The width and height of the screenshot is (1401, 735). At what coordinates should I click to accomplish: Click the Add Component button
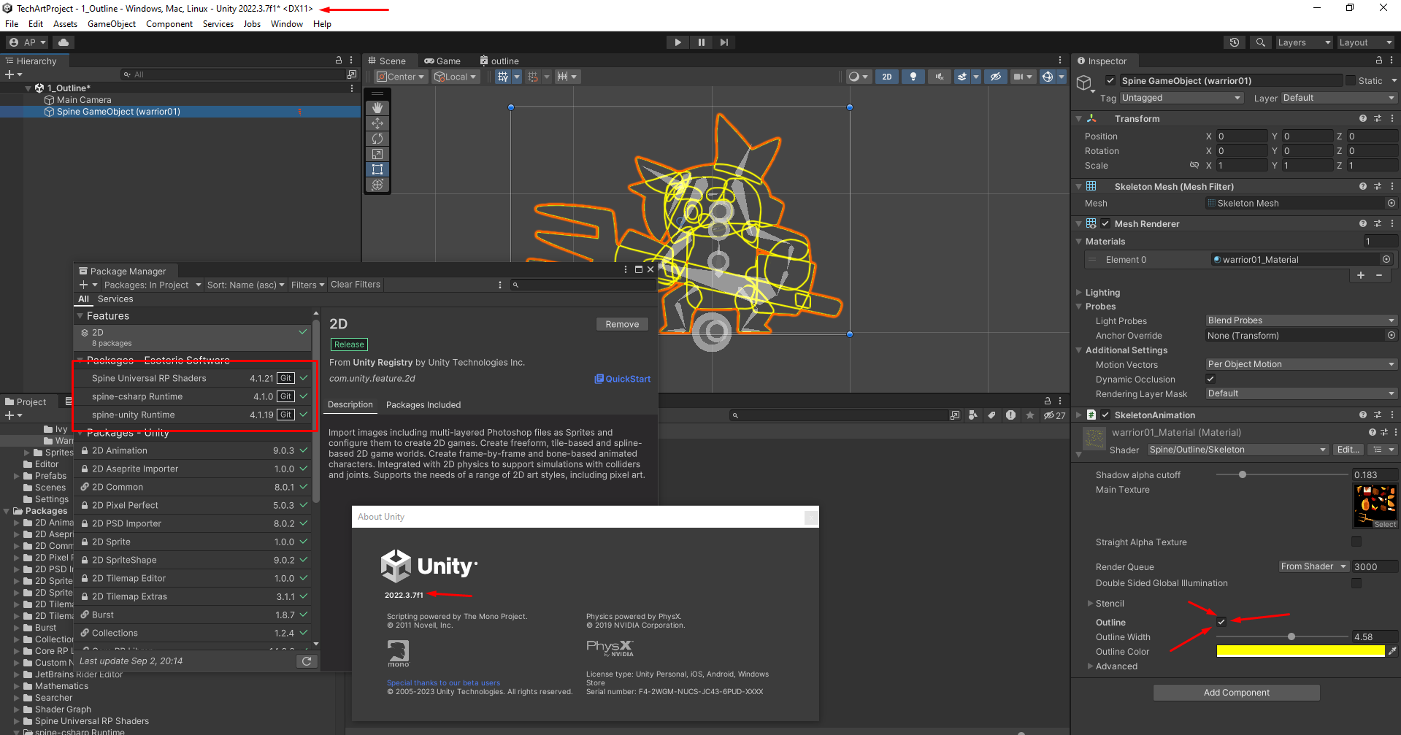coord(1236,693)
